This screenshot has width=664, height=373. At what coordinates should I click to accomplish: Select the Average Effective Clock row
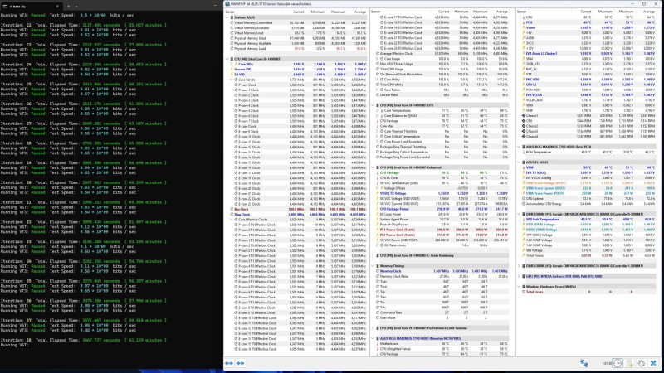[442, 54]
